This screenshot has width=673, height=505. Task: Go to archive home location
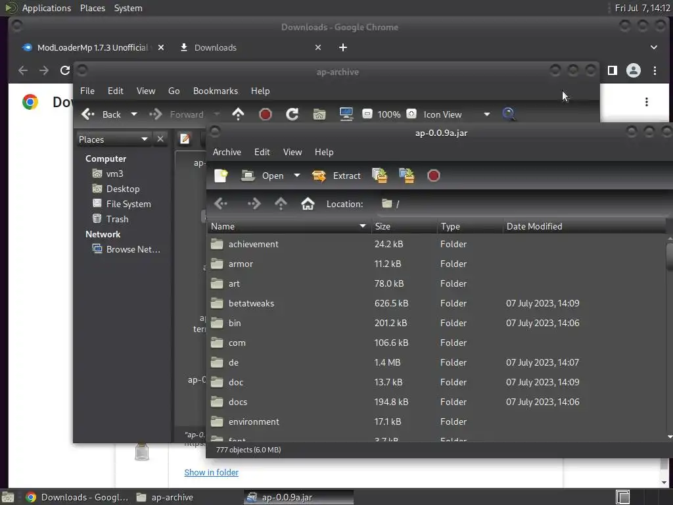click(x=308, y=204)
